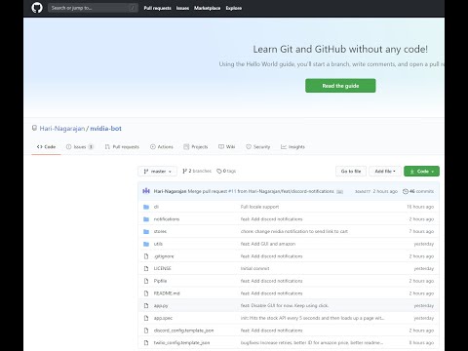
Task: Click the cli folder icon
Action: [146, 207]
